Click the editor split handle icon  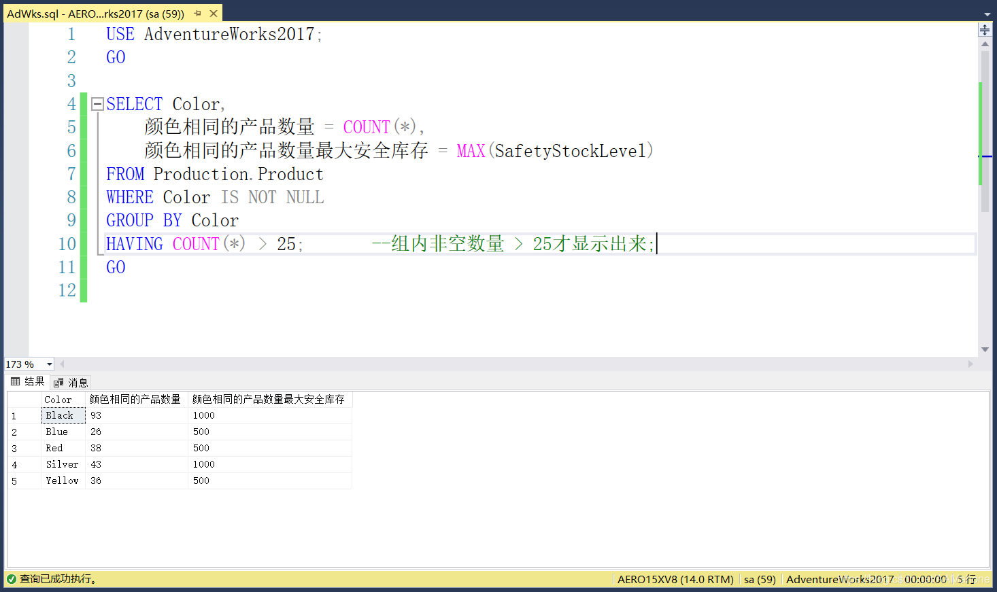[x=985, y=29]
